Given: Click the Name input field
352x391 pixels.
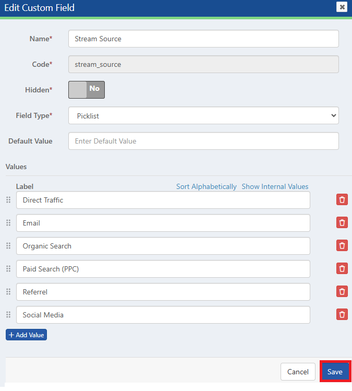Looking at the screenshot, I should point(203,39).
